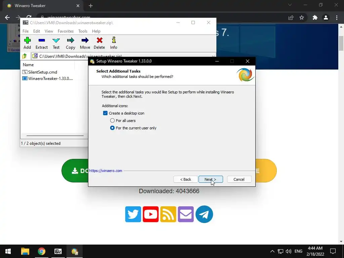The height and width of the screenshot is (258, 344).
Task: Open the Windows Start menu
Action: 8,251
